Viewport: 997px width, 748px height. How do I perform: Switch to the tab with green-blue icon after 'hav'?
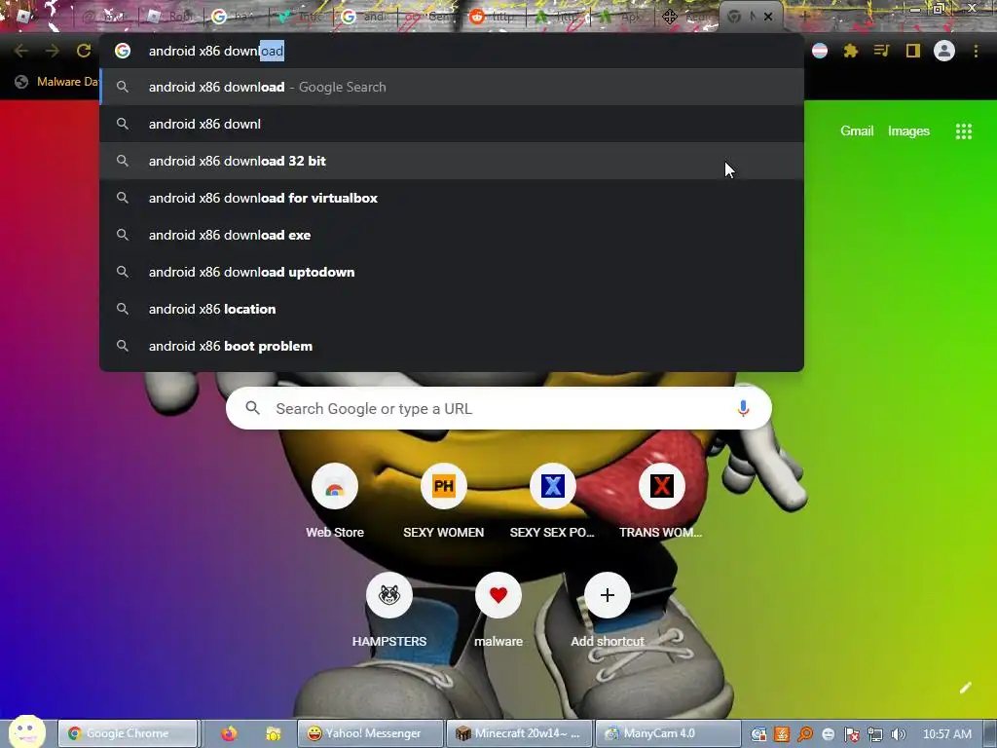[302, 17]
